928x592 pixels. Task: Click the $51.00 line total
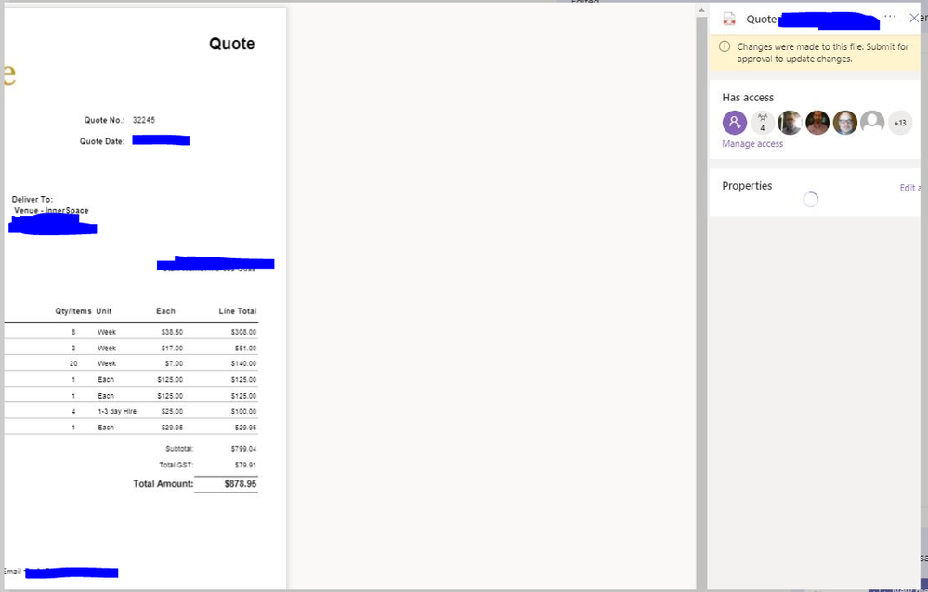point(245,349)
